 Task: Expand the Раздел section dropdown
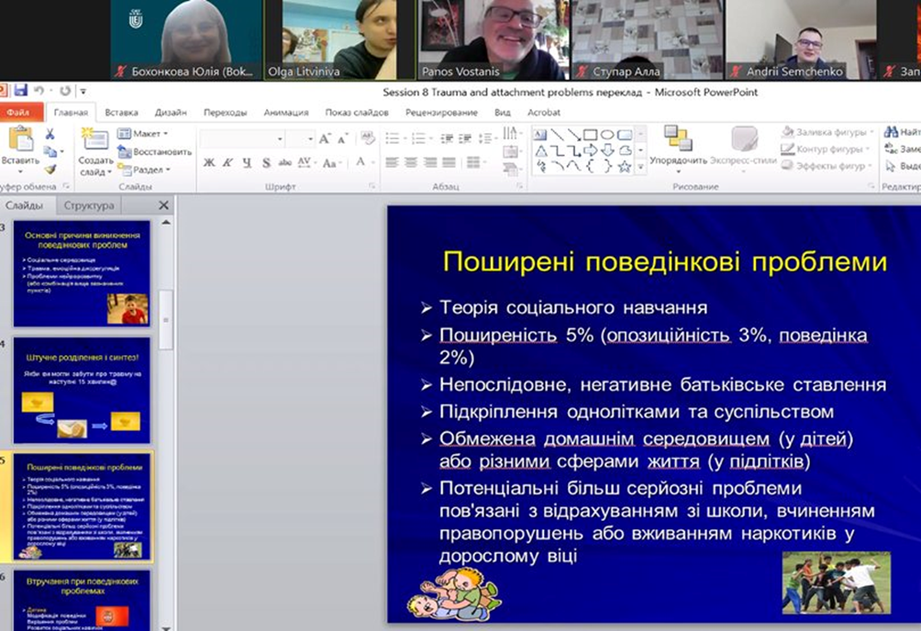point(147,170)
